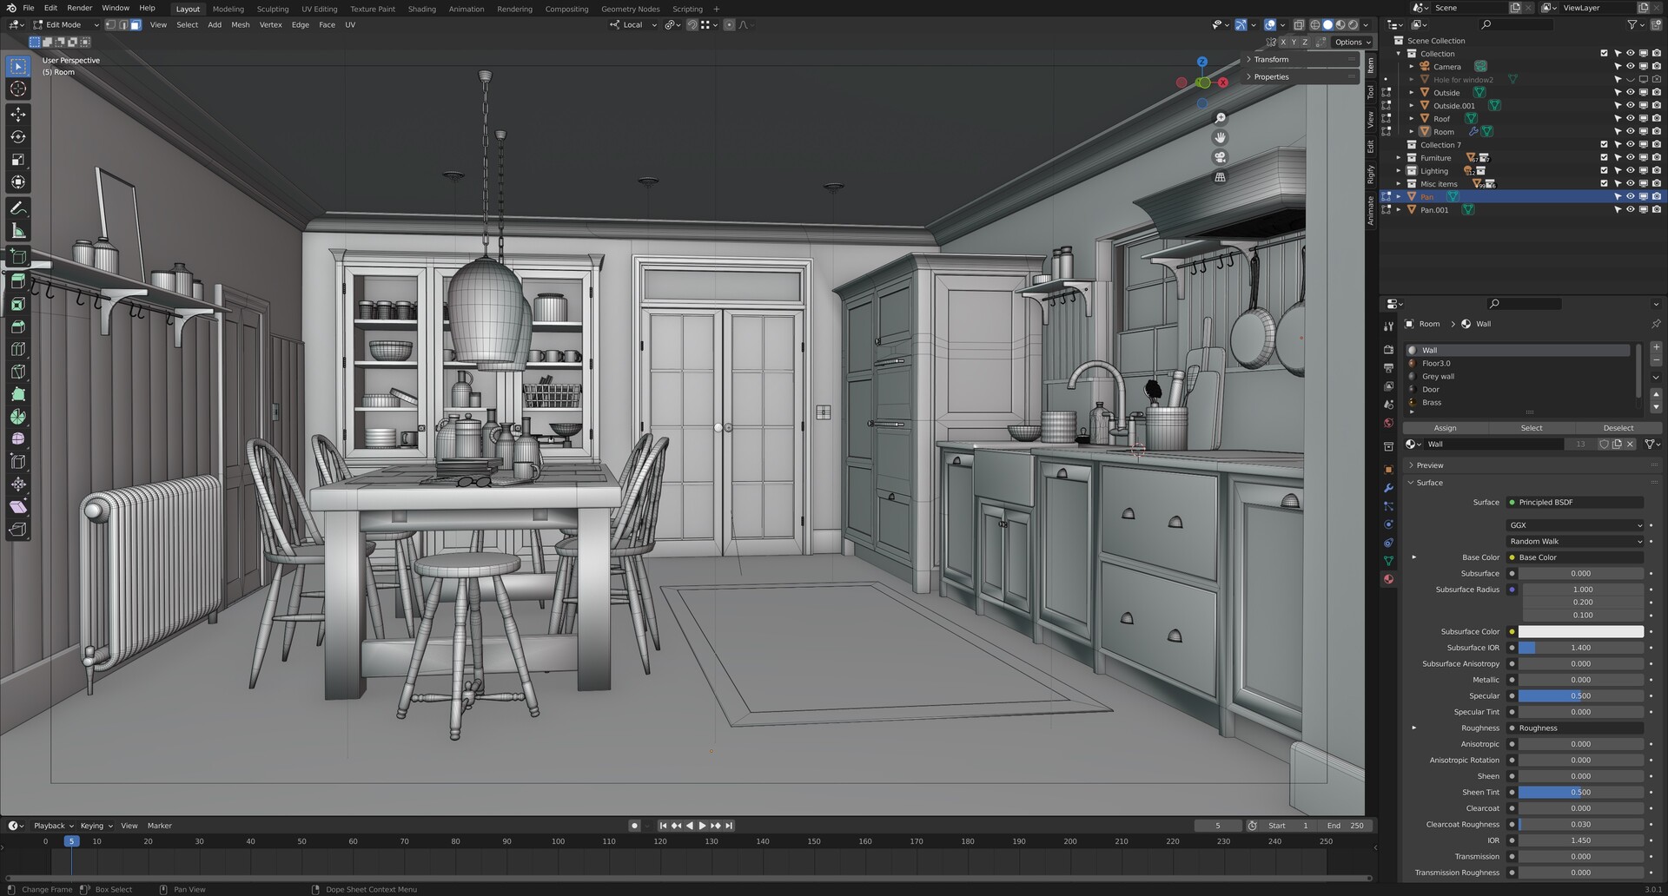1668x896 pixels.
Task: Select the Bevel tool
Action: [18, 326]
